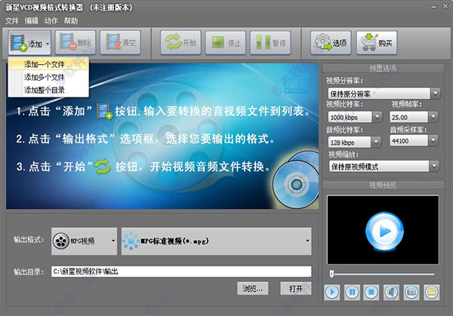The height and width of the screenshot is (316, 453).
Task: Expand the 视频分辨率 dropdown
Action: [x=436, y=94]
